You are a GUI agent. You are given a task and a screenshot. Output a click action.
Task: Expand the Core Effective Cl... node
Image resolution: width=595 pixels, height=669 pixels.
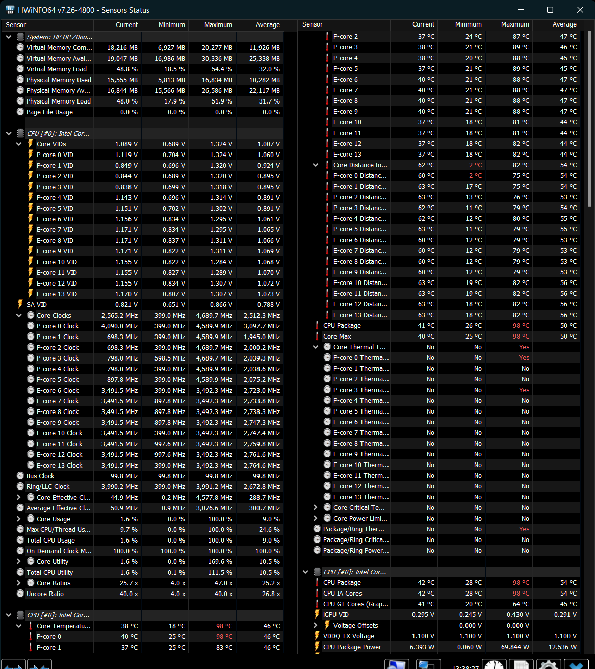(x=19, y=497)
